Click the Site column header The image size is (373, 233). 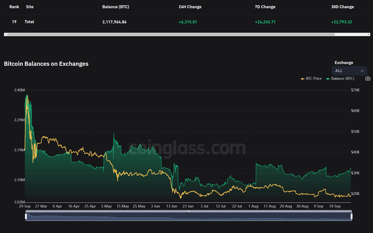click(30, 7)
